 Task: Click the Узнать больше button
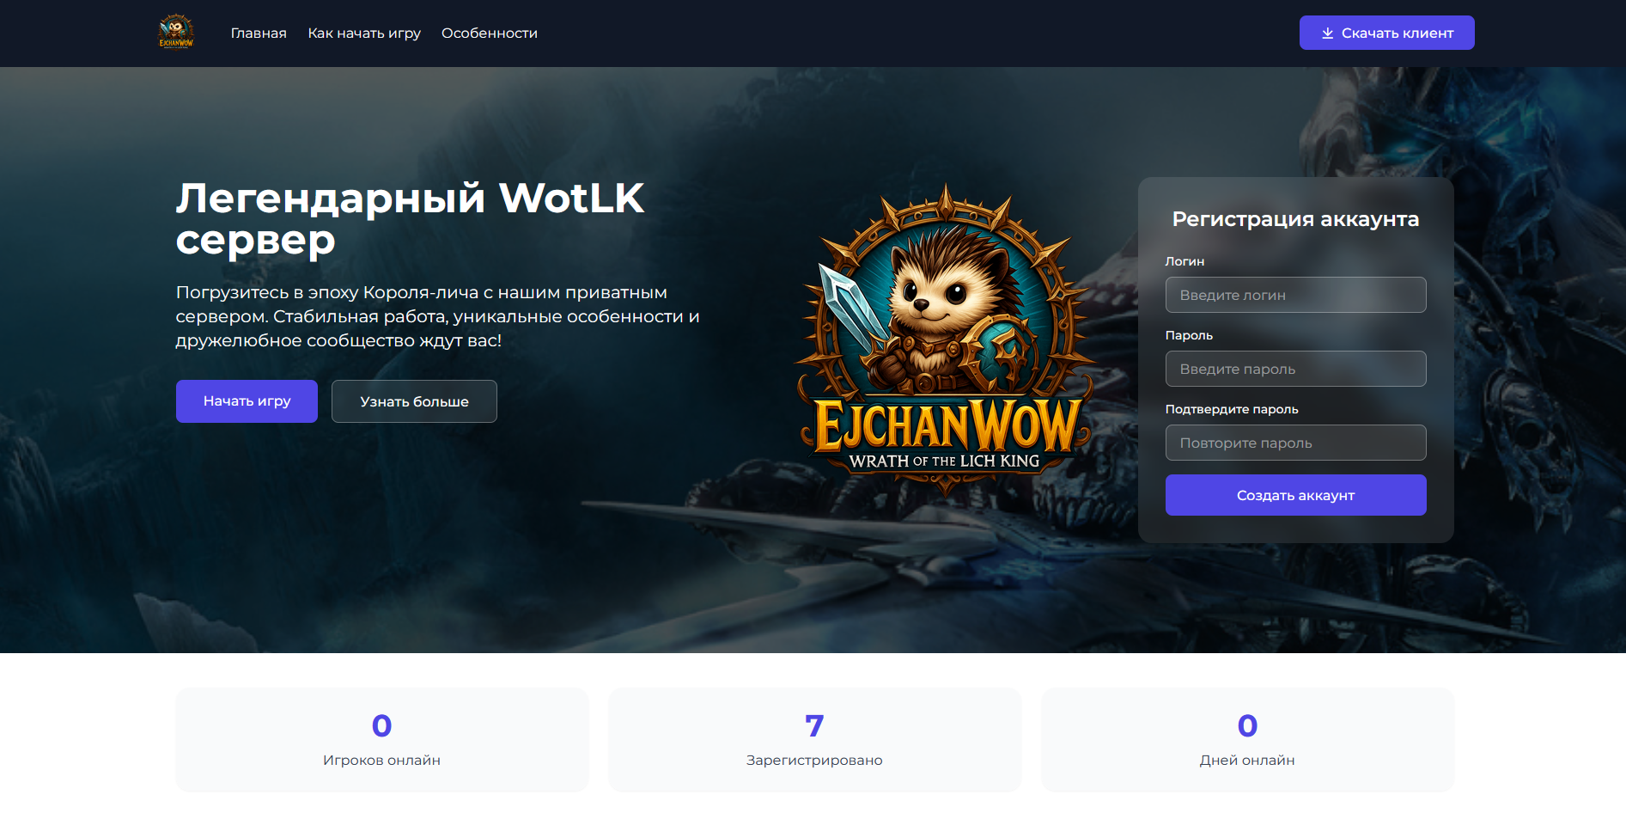point(414,401)
